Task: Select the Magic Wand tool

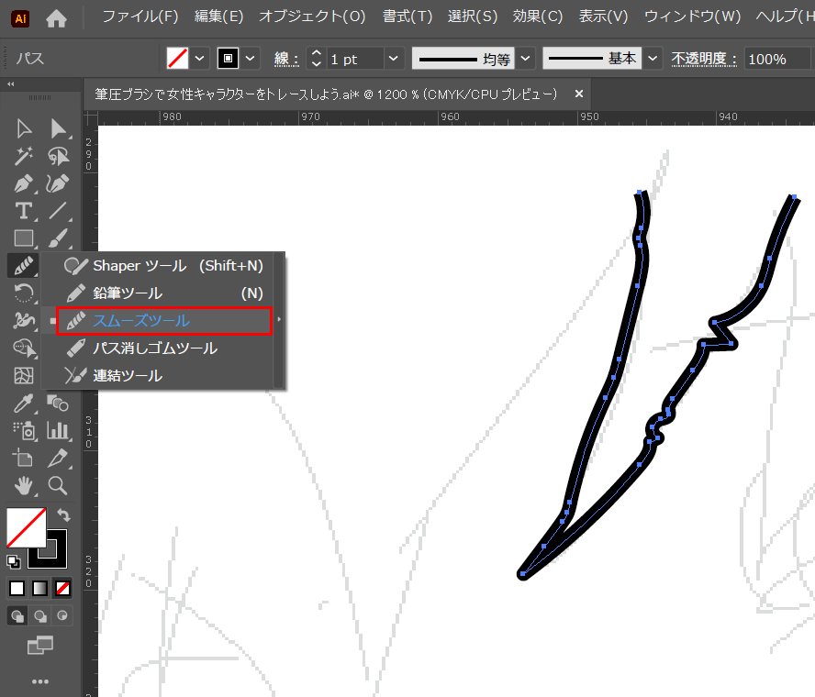Action: [23, 156]
